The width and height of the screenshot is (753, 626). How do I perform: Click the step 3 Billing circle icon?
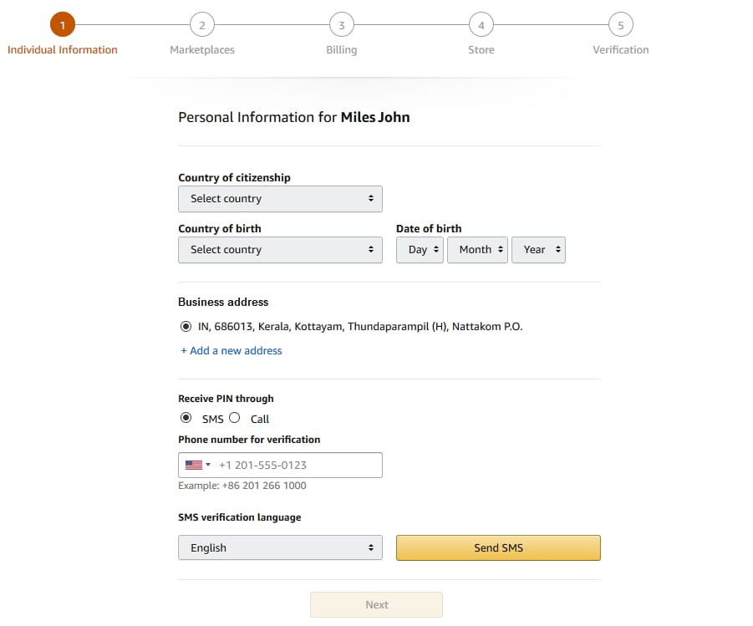tap(341, 25)
